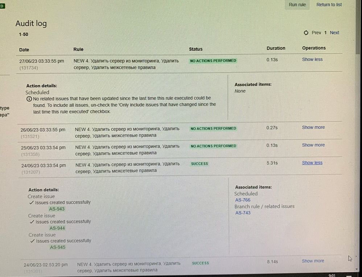This screenshot has width=362, height=277.
Task: Open created issue AS-944
Action: (x=57, y=228)
